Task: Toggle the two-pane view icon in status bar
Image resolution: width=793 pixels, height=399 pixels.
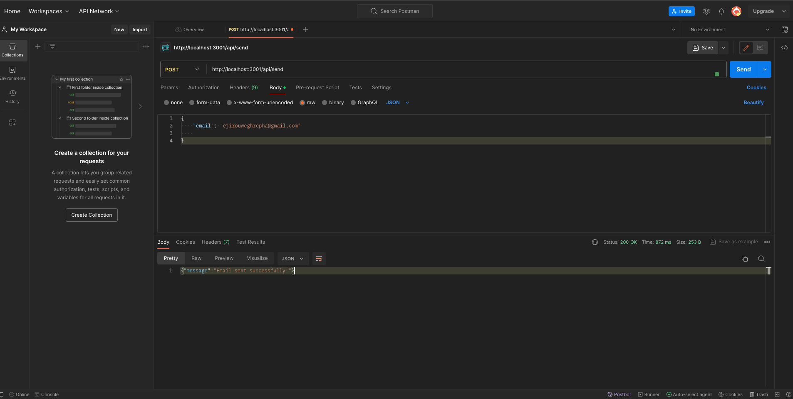Action: 777,394
